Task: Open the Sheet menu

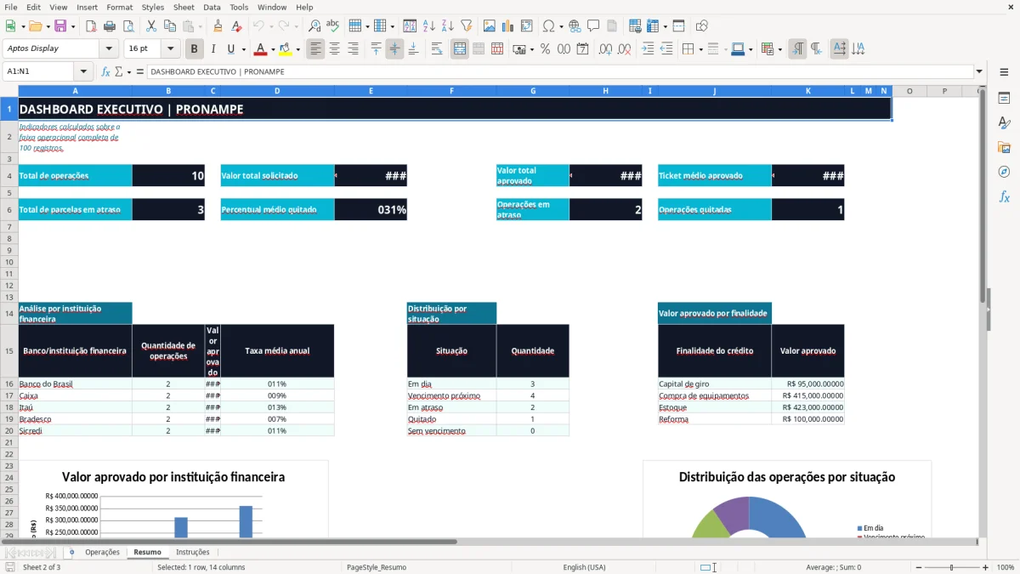Action: tap(184, 7)
